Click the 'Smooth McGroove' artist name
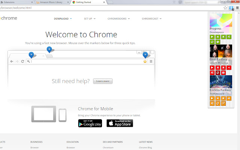 tap(219, 63)
